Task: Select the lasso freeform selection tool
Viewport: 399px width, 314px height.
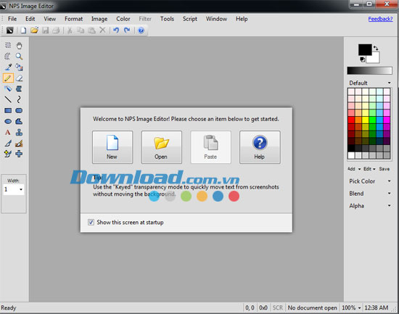Action: pos(8,57)
